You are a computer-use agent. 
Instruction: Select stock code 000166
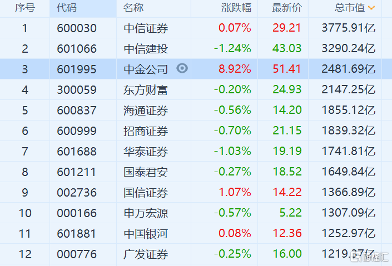(77, 213)
